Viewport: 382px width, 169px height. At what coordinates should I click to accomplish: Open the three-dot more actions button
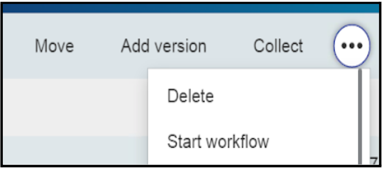(351, 46)
